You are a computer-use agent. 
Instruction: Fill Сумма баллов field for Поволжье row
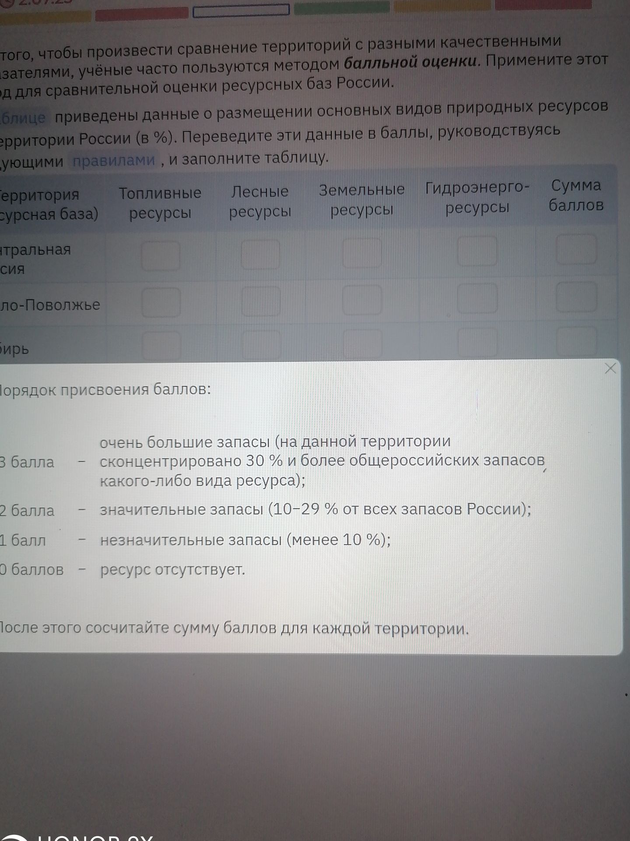tap(577, 297)
